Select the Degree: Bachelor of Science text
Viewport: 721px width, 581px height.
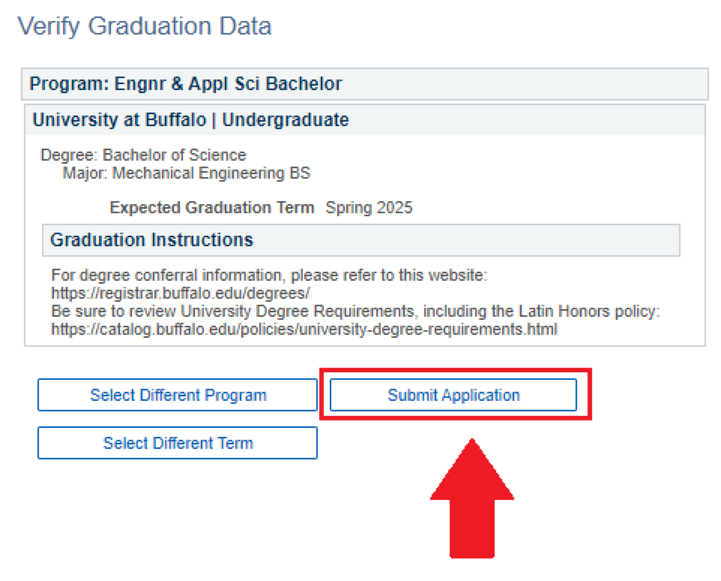(x=143, y=155)
